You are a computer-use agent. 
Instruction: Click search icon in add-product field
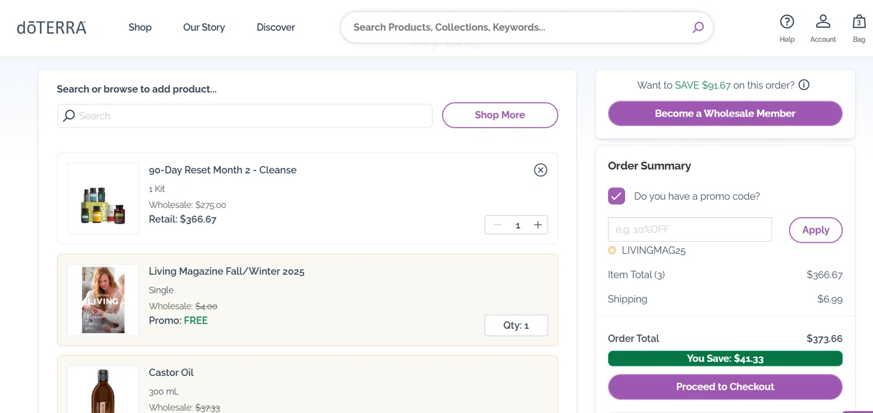[69, 116]
